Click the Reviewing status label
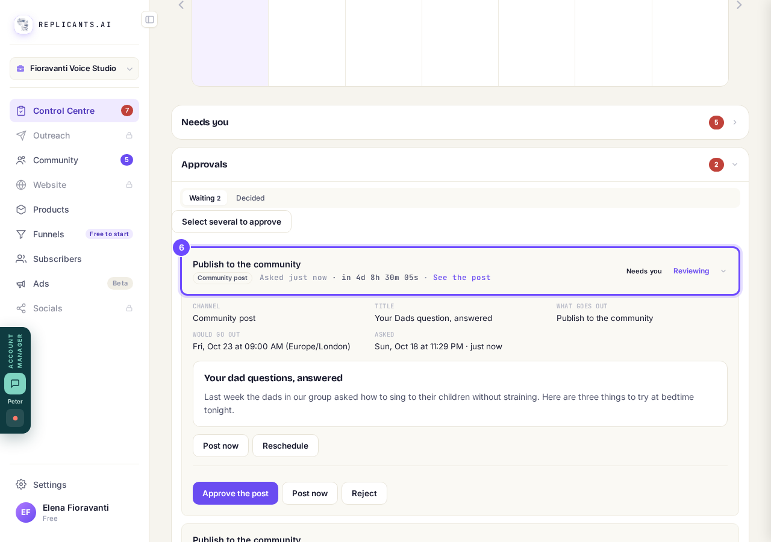The height and width of the screenshot is (542, 771). tap(691, 271)
